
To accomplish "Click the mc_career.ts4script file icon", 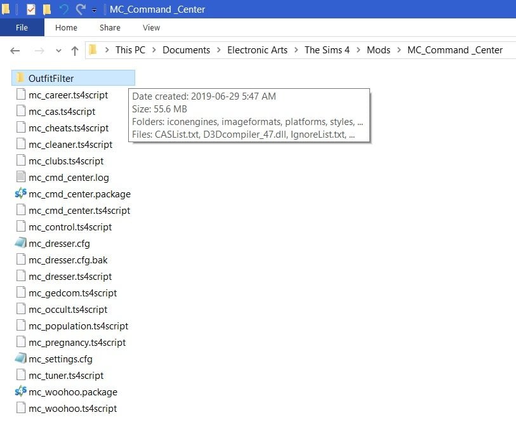I will (21, 95).
